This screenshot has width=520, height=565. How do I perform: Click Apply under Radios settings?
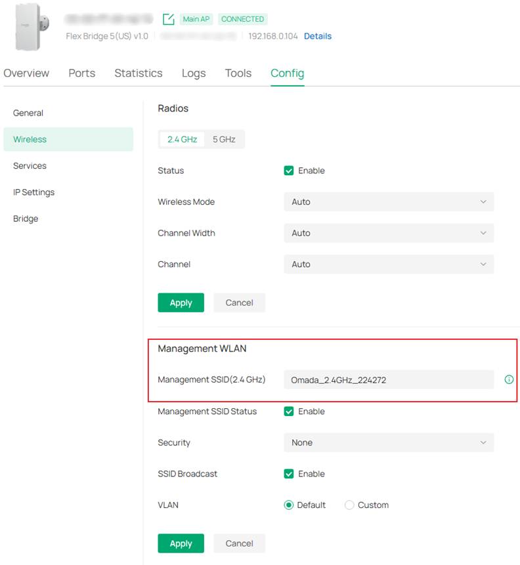[x=181, y=303]
